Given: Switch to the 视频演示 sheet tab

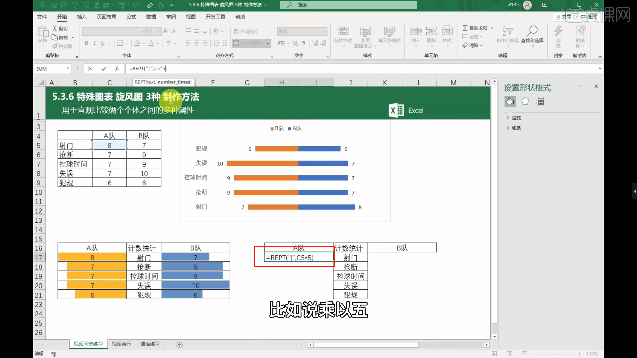Looking at the screenshot, I should pos(121,344).
